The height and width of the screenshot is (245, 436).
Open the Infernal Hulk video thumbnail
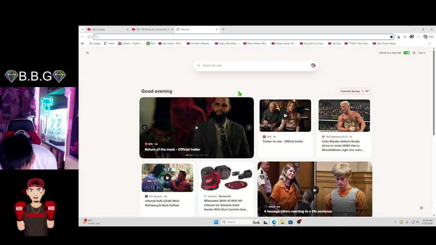pos(167,178)
